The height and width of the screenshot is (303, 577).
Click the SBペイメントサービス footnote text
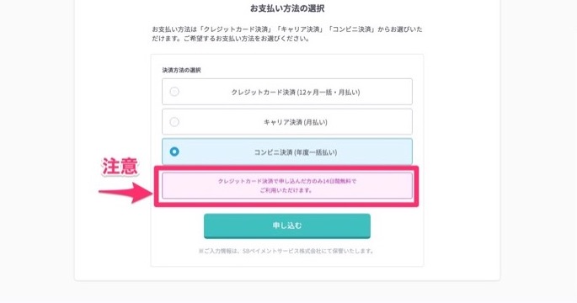point(286,251)
